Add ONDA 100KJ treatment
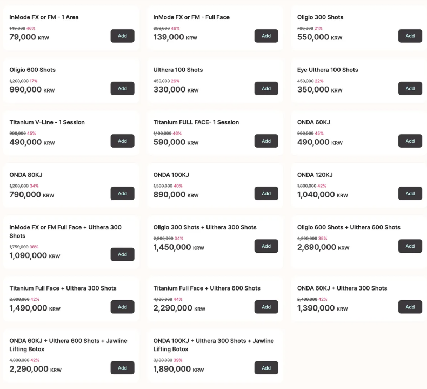 tap(266, 193)
